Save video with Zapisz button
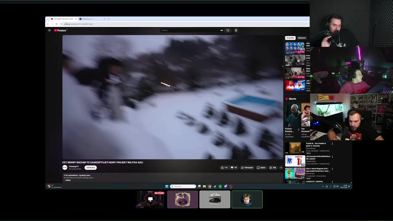This screenshot has width=393, height=221. [x=261, y=168]
